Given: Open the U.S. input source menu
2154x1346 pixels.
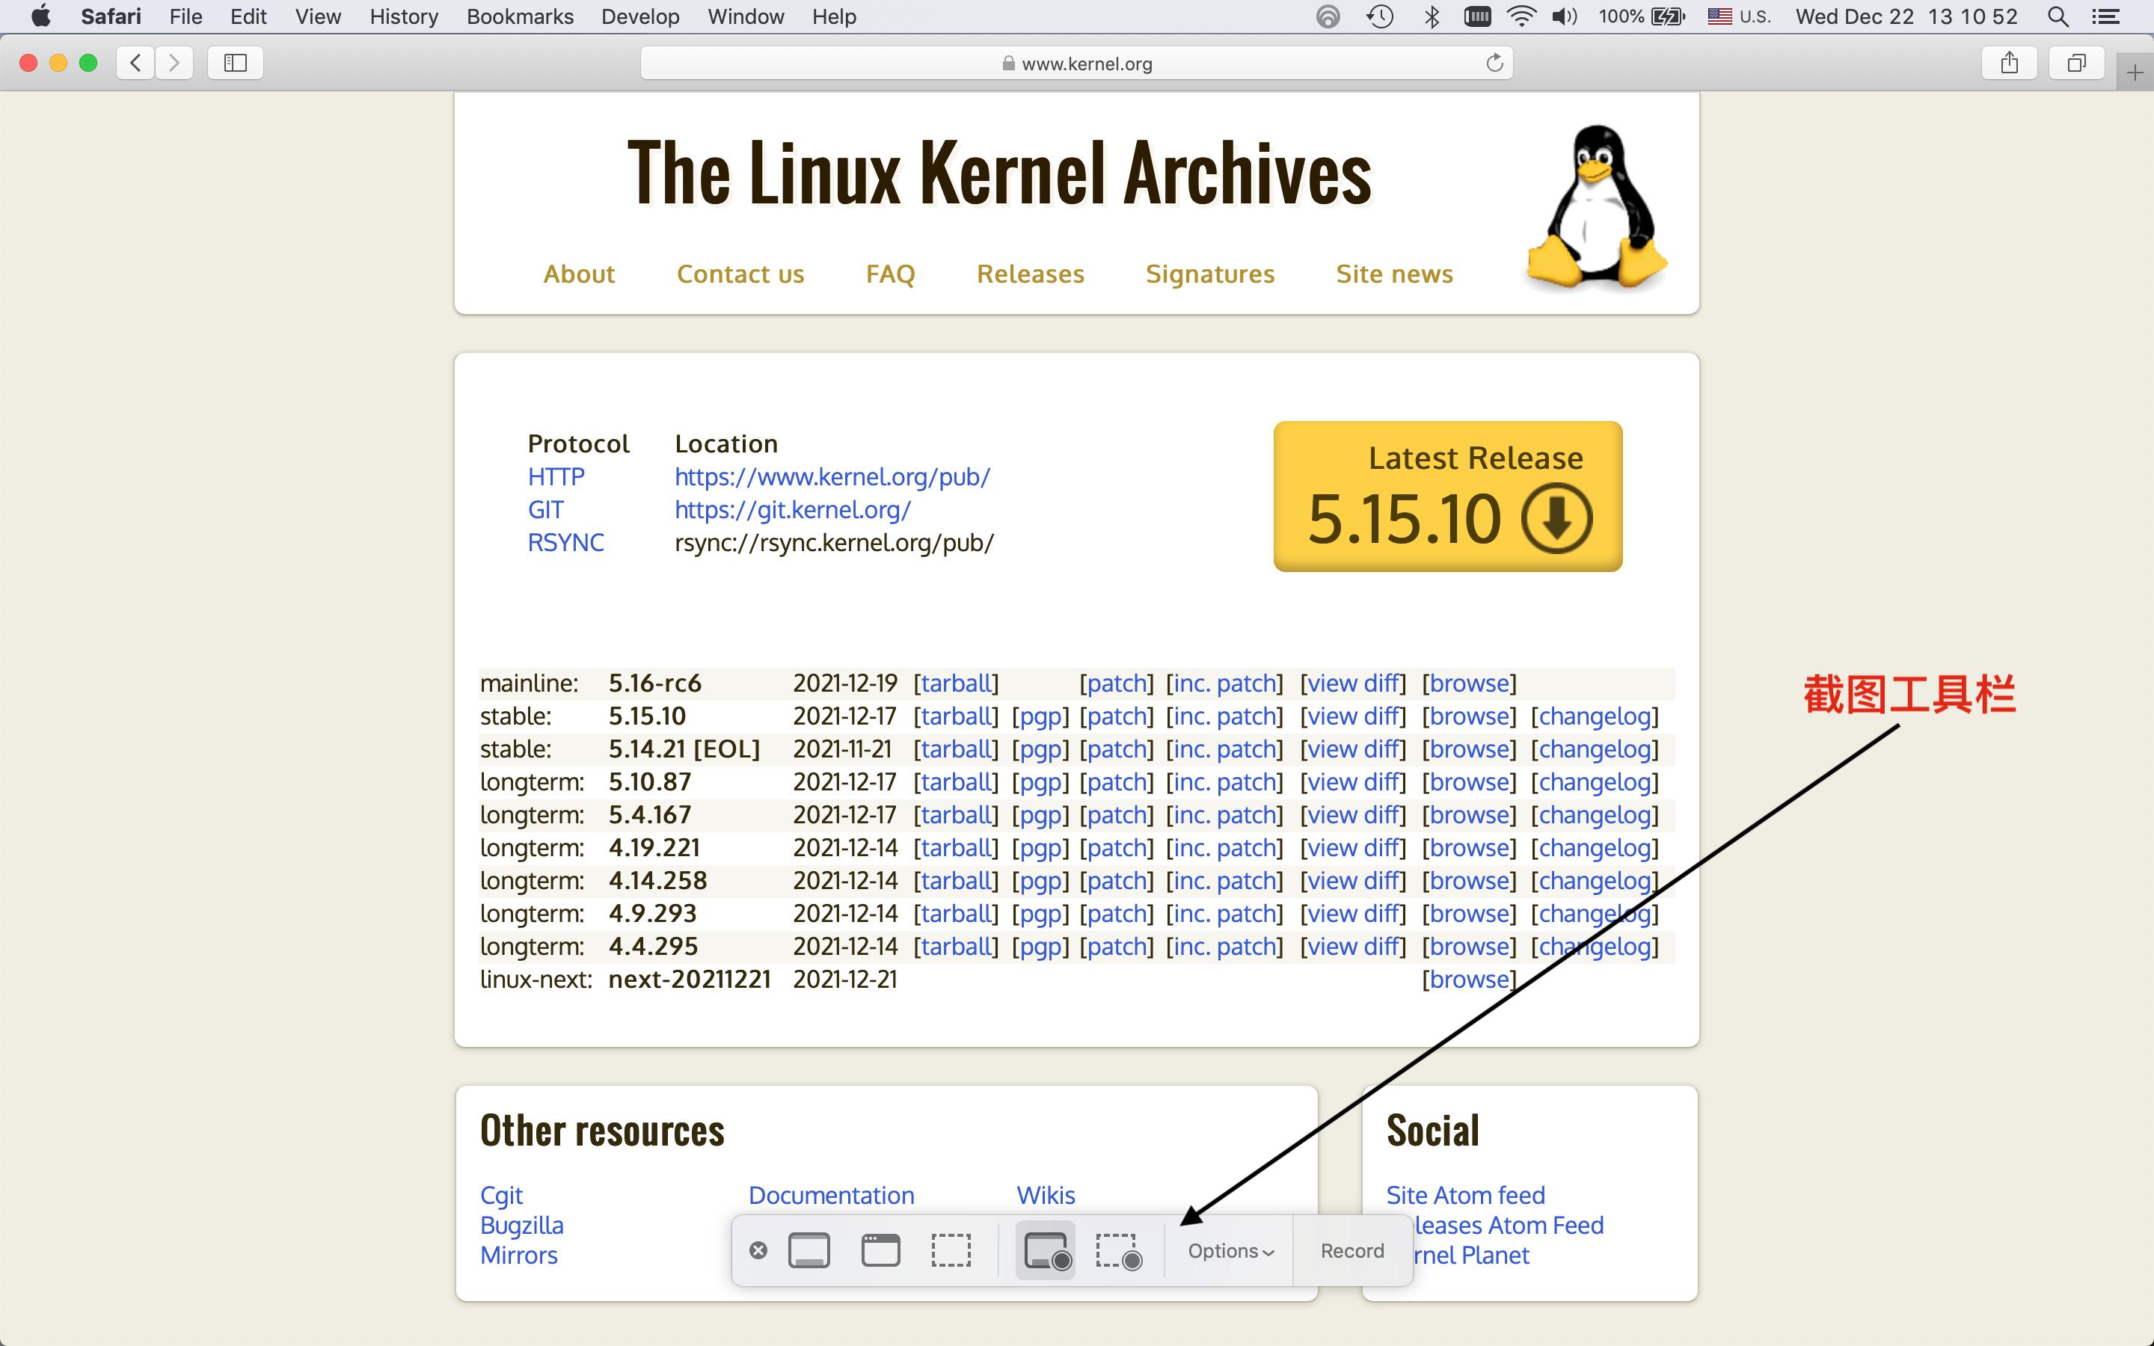Looking at the screenshot, I should click(x=1739, y=17).
